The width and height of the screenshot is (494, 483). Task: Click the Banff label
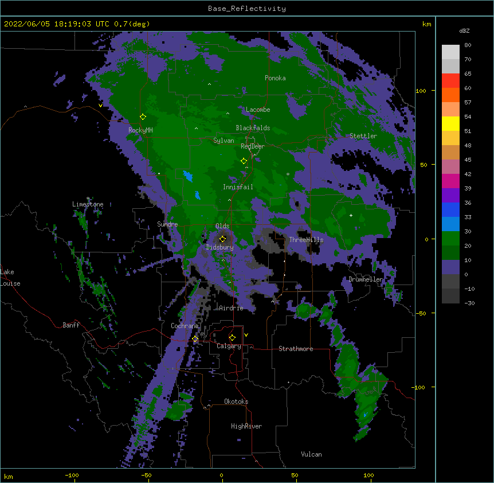71,325
